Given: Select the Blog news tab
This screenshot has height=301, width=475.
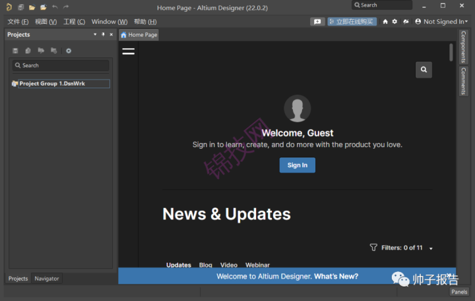Looking at the screenshot, I should 205,265.
